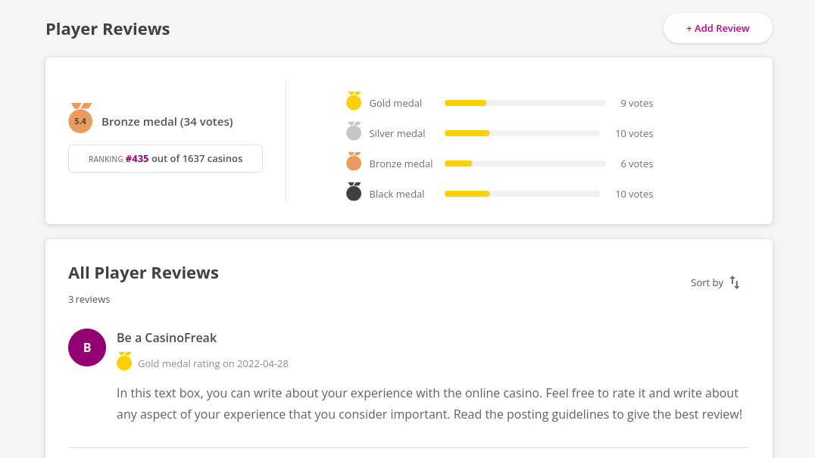Click the 10 votes count for Silver medal

[x=634, y=133]
